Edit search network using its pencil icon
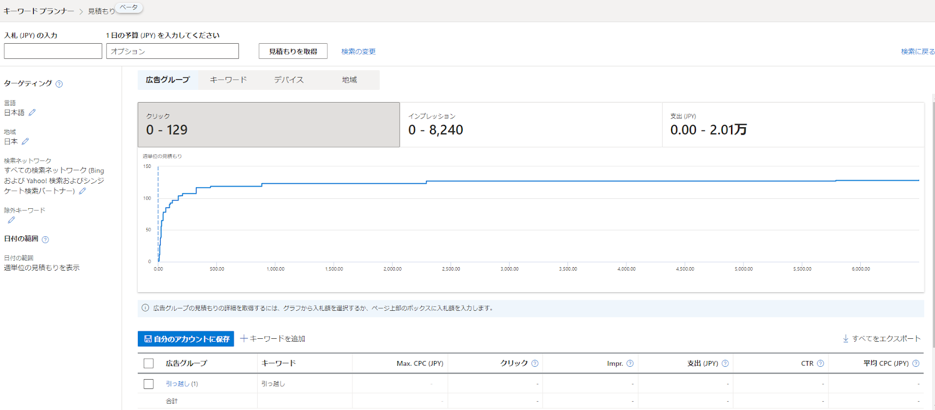 (82, 191)
